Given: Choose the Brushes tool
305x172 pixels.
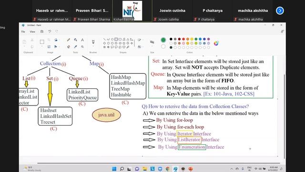Looking at the screenshot, I should 93,42.
